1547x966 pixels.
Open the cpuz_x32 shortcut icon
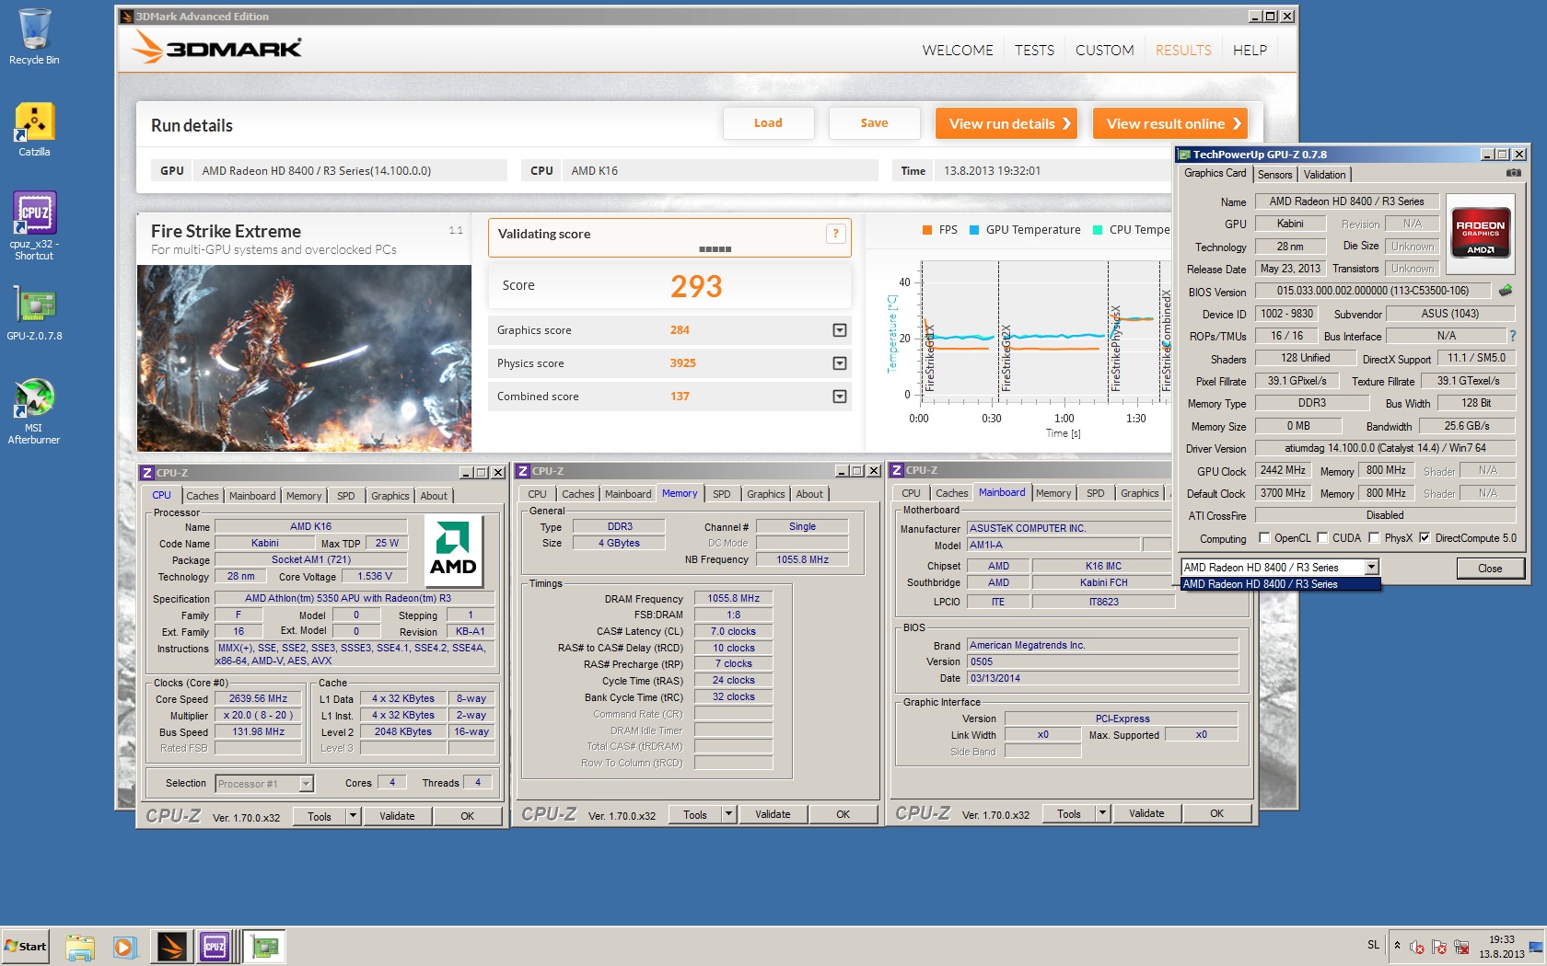pos(34,226)
